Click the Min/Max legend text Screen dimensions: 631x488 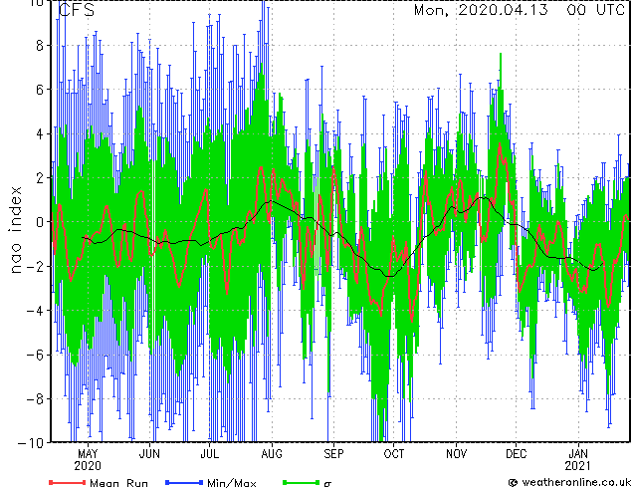232,483
